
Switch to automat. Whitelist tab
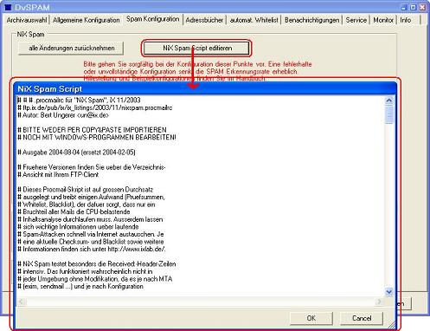pyautogui.click(x=254, y=20)
